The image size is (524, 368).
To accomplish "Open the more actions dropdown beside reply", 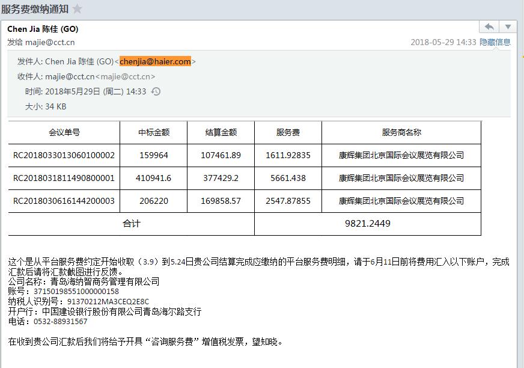I will (508, 27).
